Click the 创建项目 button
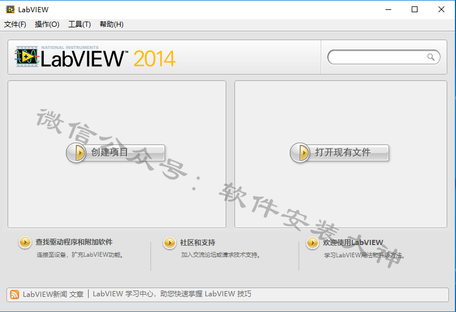Image resolution: width=456 pixels, height=312 pixels. point(115,153)
